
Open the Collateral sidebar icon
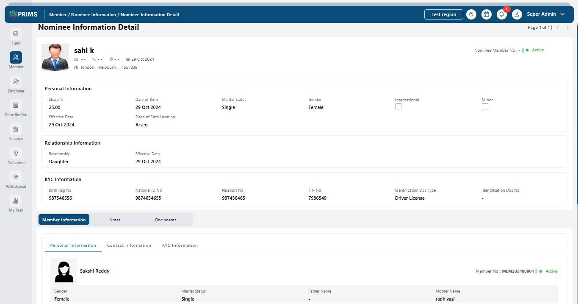(16, 153)
